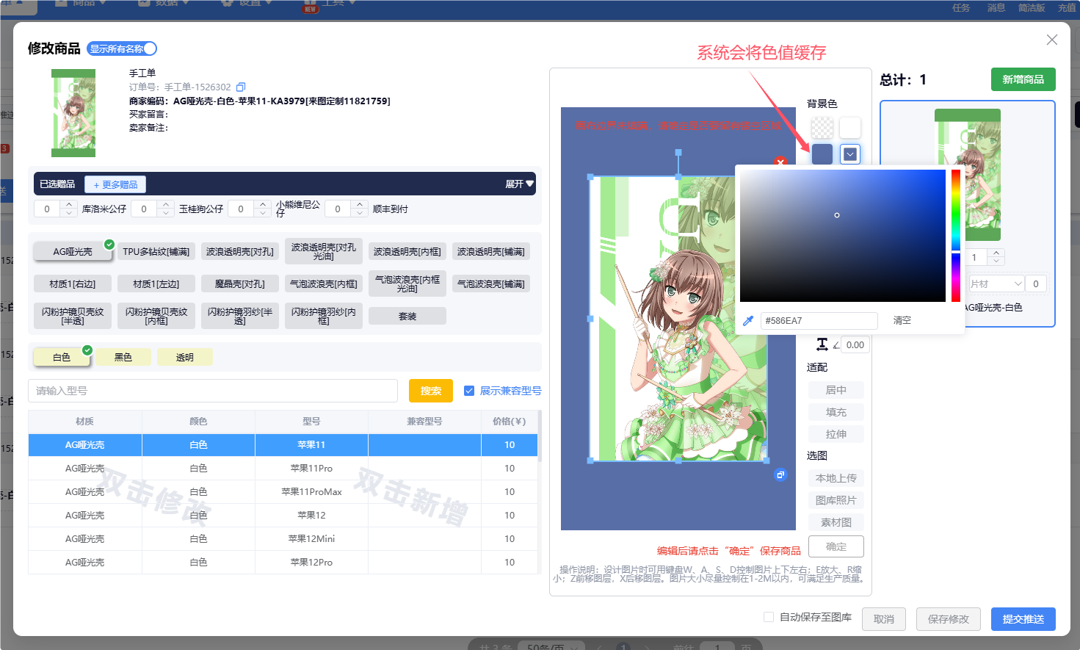Increase the 顺丰到付 quantity

point(360,204)
